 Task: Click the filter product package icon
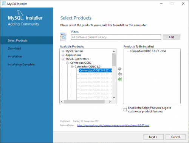[64, 37]
